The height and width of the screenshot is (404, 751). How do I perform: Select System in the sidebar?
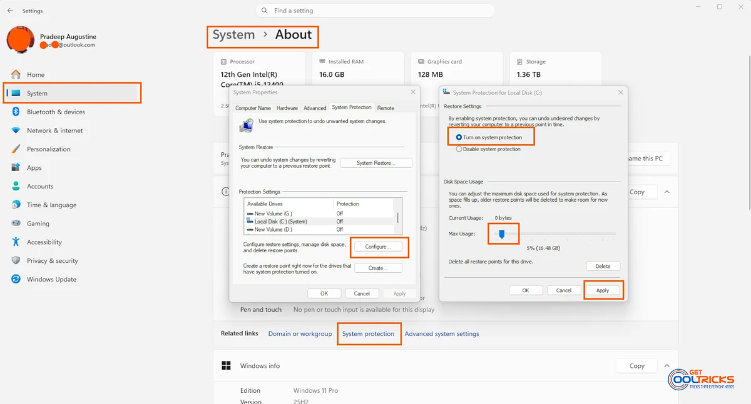tap(72, 93)
